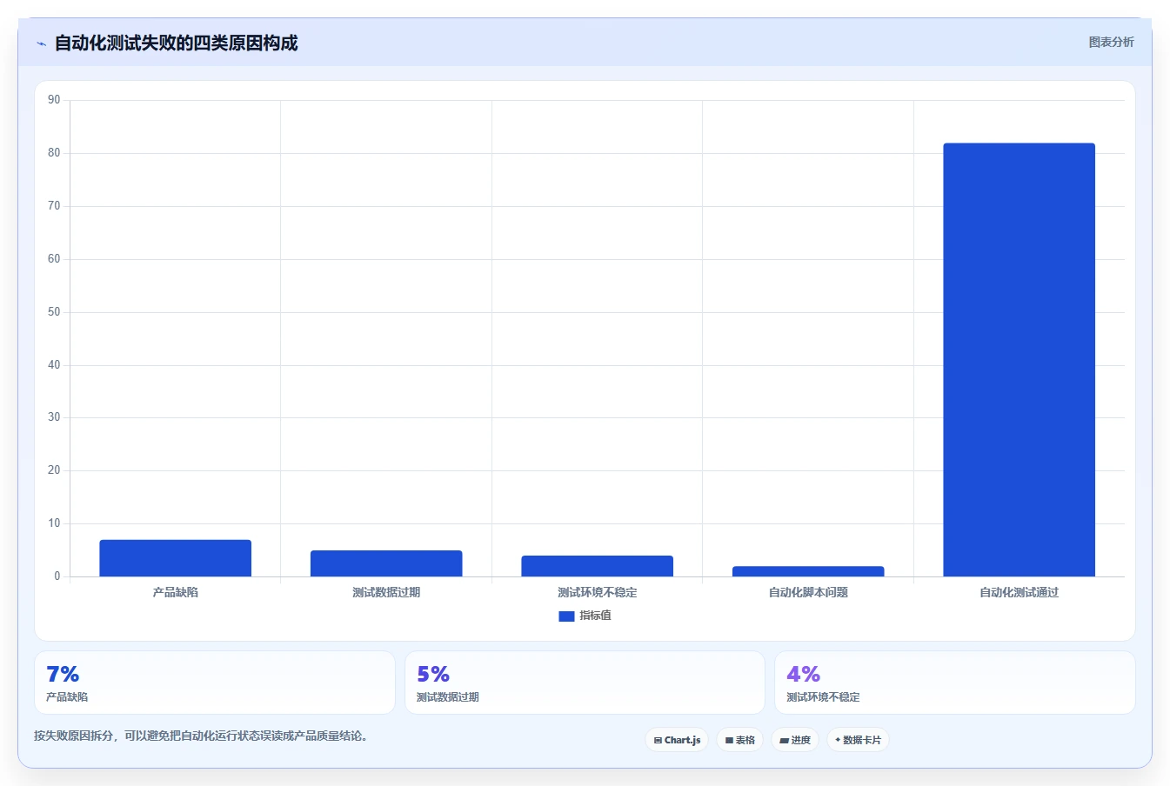This screenshot has width=1170, height=786.
Task: Click the 测试数据过期 x-axis label
Action: tap(386, 592)
